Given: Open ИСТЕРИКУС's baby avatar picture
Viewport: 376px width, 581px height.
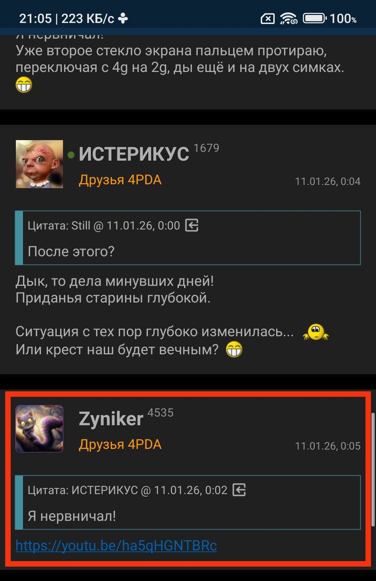Looking at the screenshot, I should [x=39, y=164].
